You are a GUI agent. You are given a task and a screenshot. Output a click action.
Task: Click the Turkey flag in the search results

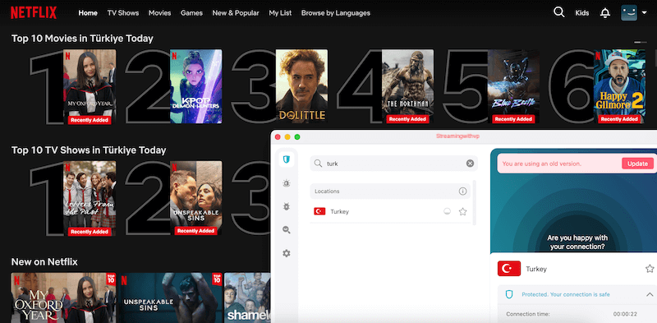(319, 211)
